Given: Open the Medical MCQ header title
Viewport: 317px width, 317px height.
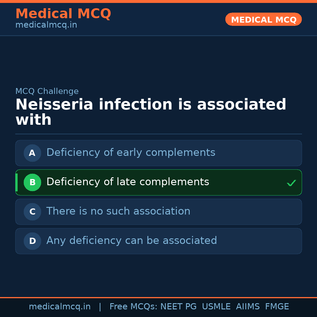Looking at the screenshot, I should pyautogui.click(x=63, y=14).
